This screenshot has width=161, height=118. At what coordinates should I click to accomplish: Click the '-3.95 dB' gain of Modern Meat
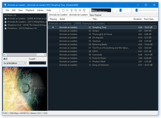pos(147,61)
